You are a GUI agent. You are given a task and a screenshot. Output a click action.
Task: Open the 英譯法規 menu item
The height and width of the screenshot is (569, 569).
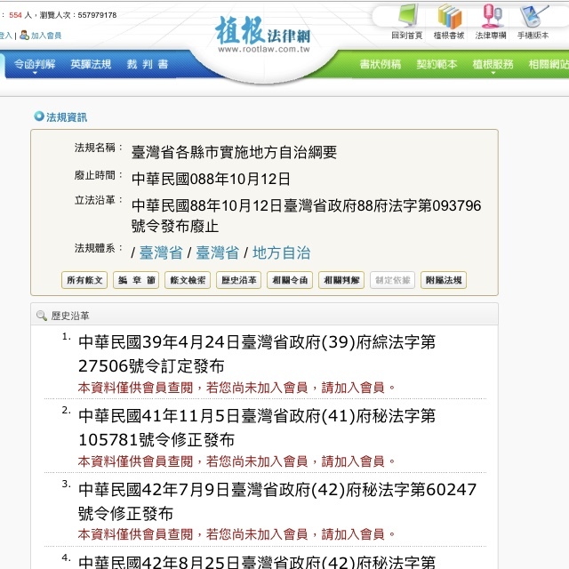tap(91, 65)
